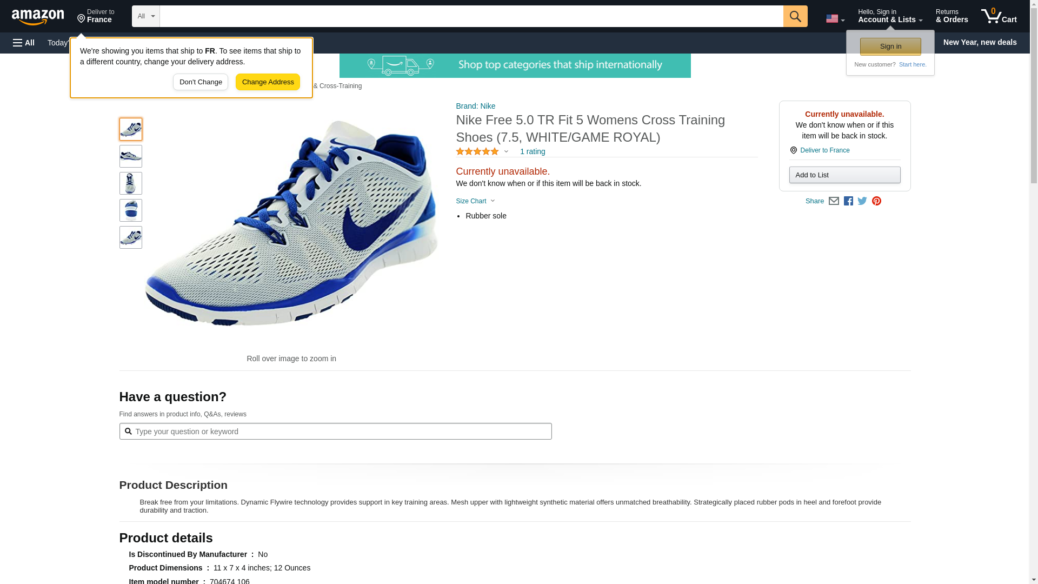Share product on Pinterest
This screenshot has width=1038, height=584.
[x=876, y=201]
